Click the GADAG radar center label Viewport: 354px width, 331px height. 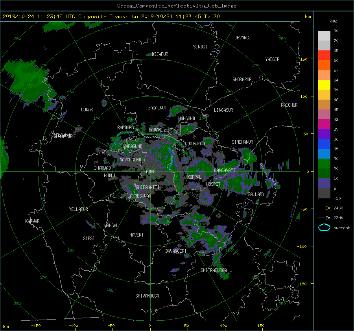click(x=149, y=172)
